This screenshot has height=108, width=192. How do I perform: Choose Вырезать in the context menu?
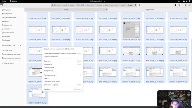point(63,61)
